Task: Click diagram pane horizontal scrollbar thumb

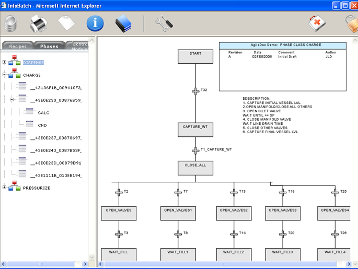Action: tap(221, 264)
